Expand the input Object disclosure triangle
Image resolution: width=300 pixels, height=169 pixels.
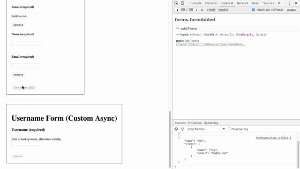[191, 35]
